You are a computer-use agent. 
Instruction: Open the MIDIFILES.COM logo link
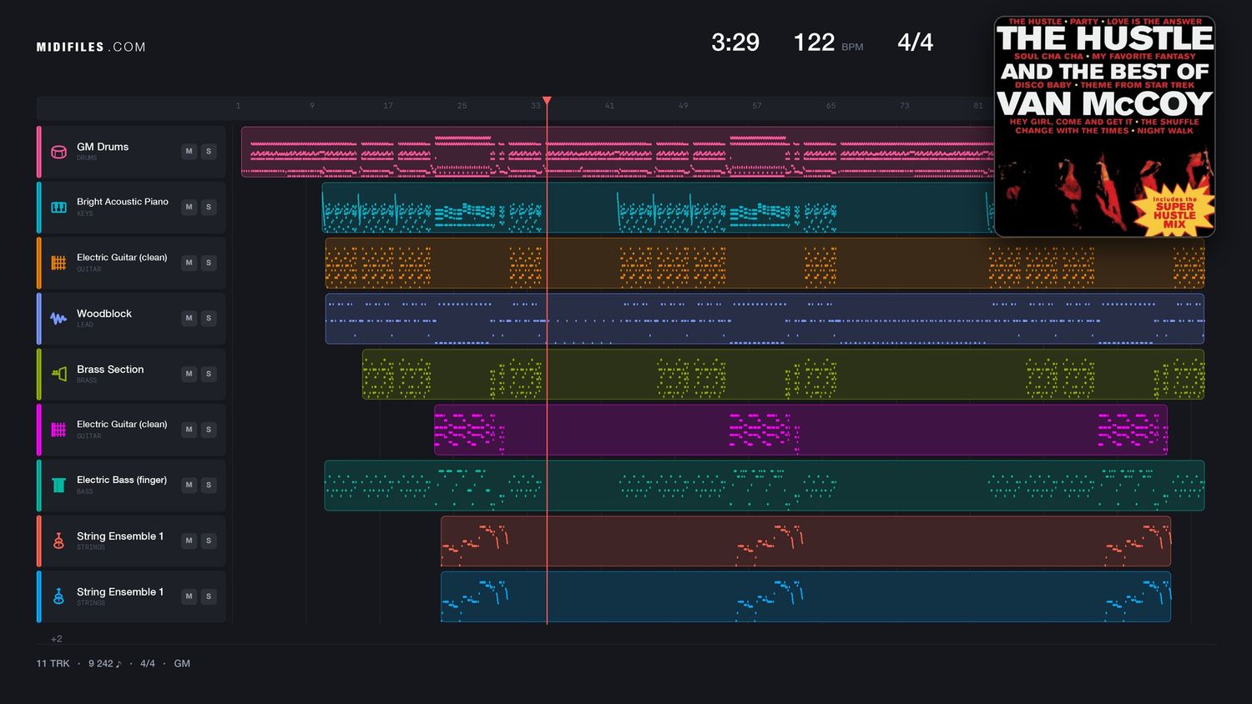click(x=91, y=48)
